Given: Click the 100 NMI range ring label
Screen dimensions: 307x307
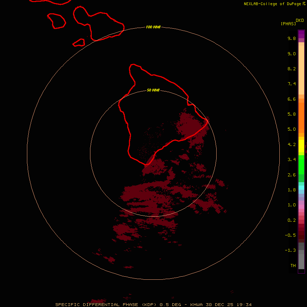Looking at the screenshot, I should (x=153, y=27).
